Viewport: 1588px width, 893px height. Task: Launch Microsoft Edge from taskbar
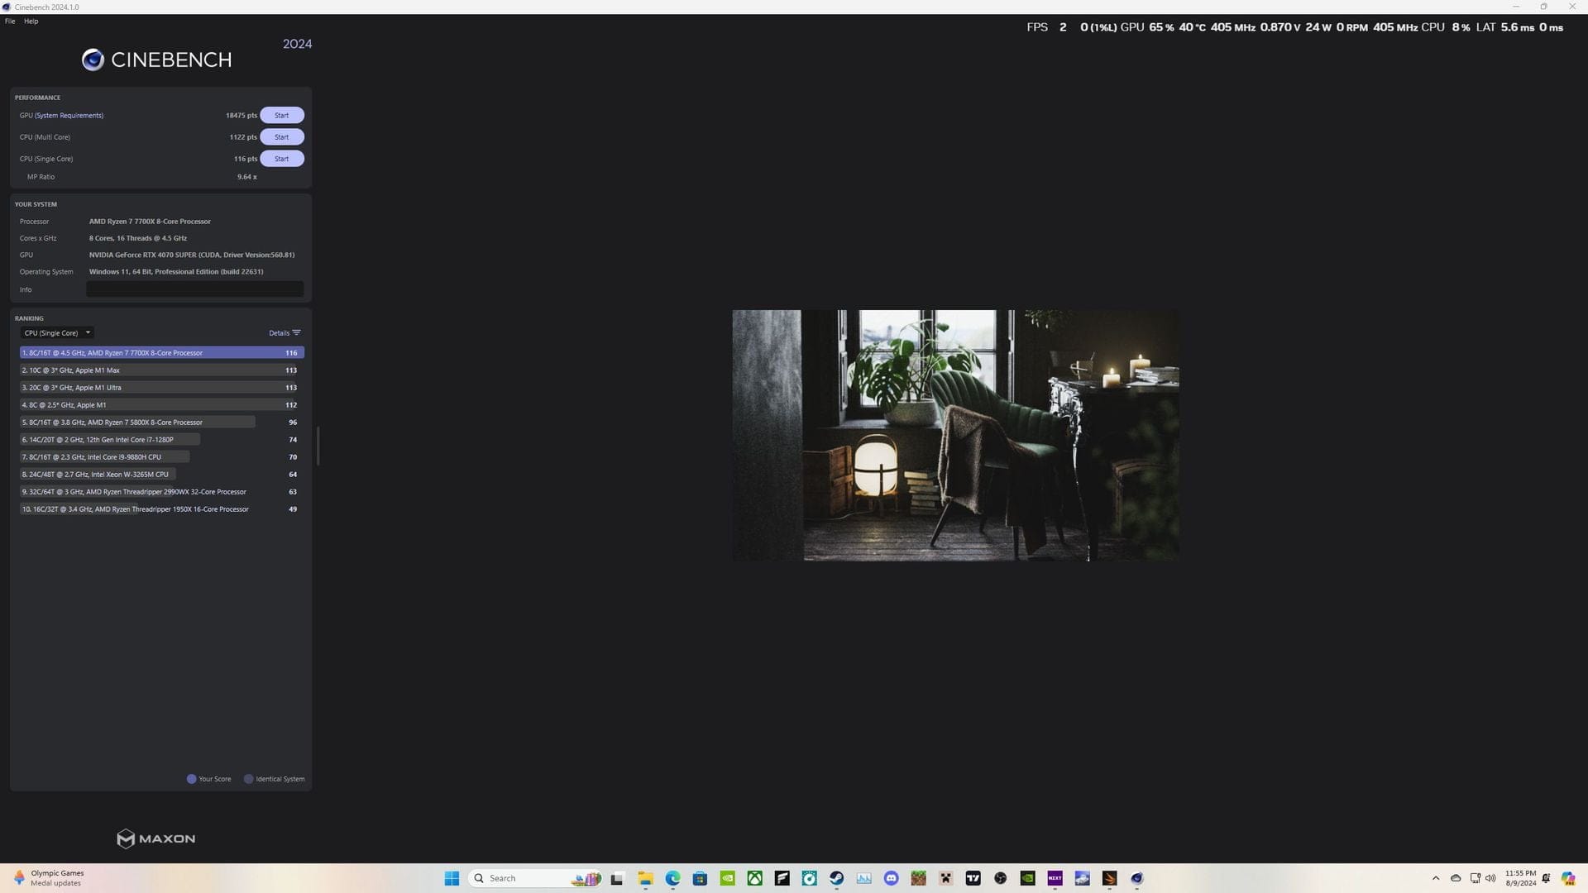[672, 878]
